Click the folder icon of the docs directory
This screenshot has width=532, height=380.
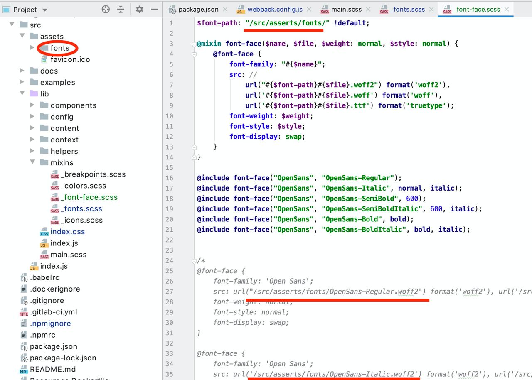tap(34, 71)
